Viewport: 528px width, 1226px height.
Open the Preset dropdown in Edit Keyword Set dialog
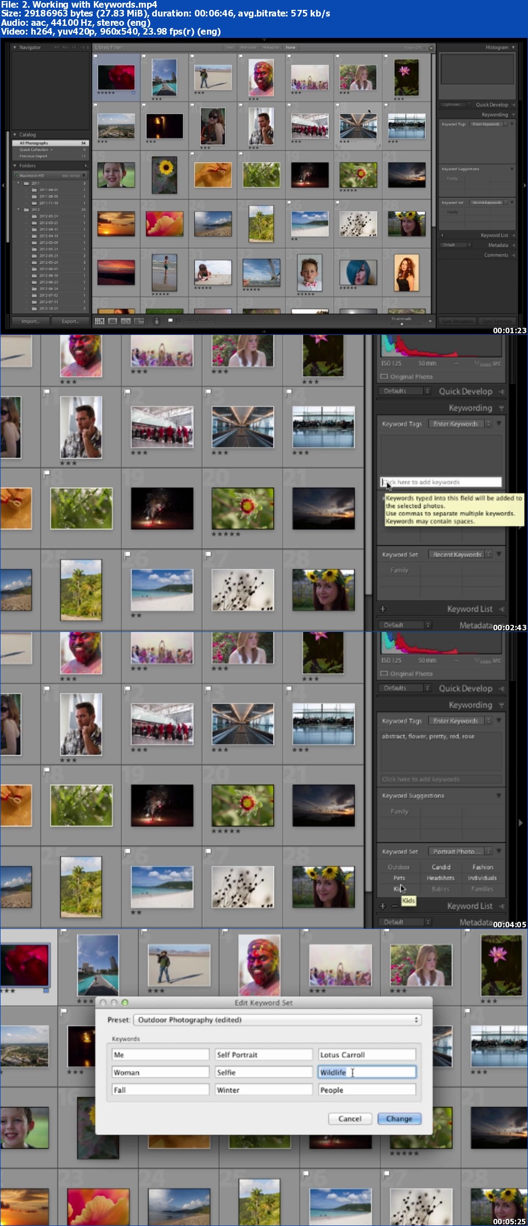(x=277, y=1020)
